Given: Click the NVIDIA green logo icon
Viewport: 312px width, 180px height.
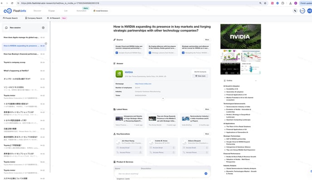Looking at the screenshot, I should click(119, 74).
